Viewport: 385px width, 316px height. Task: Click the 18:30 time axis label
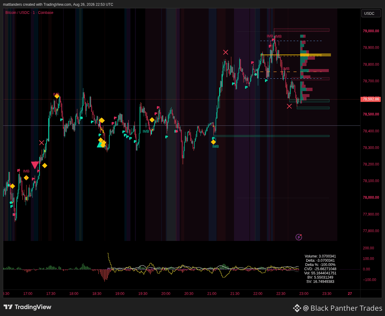(97, 294)
